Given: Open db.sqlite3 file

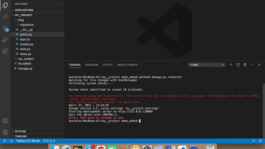Looking at the screenshot, I should point(24,63).
